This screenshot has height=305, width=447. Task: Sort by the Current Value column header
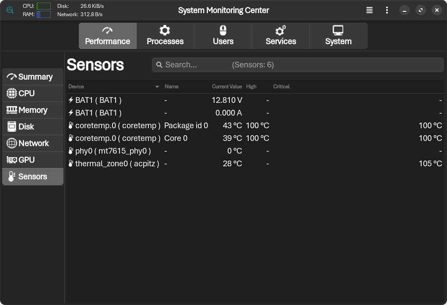(227, 87)
